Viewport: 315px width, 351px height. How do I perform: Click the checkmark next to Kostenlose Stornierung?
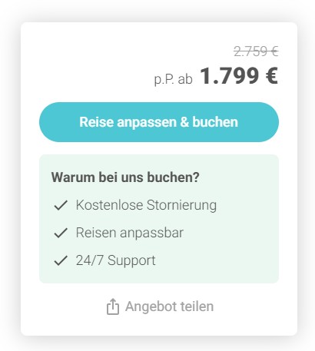coord(61,205)
